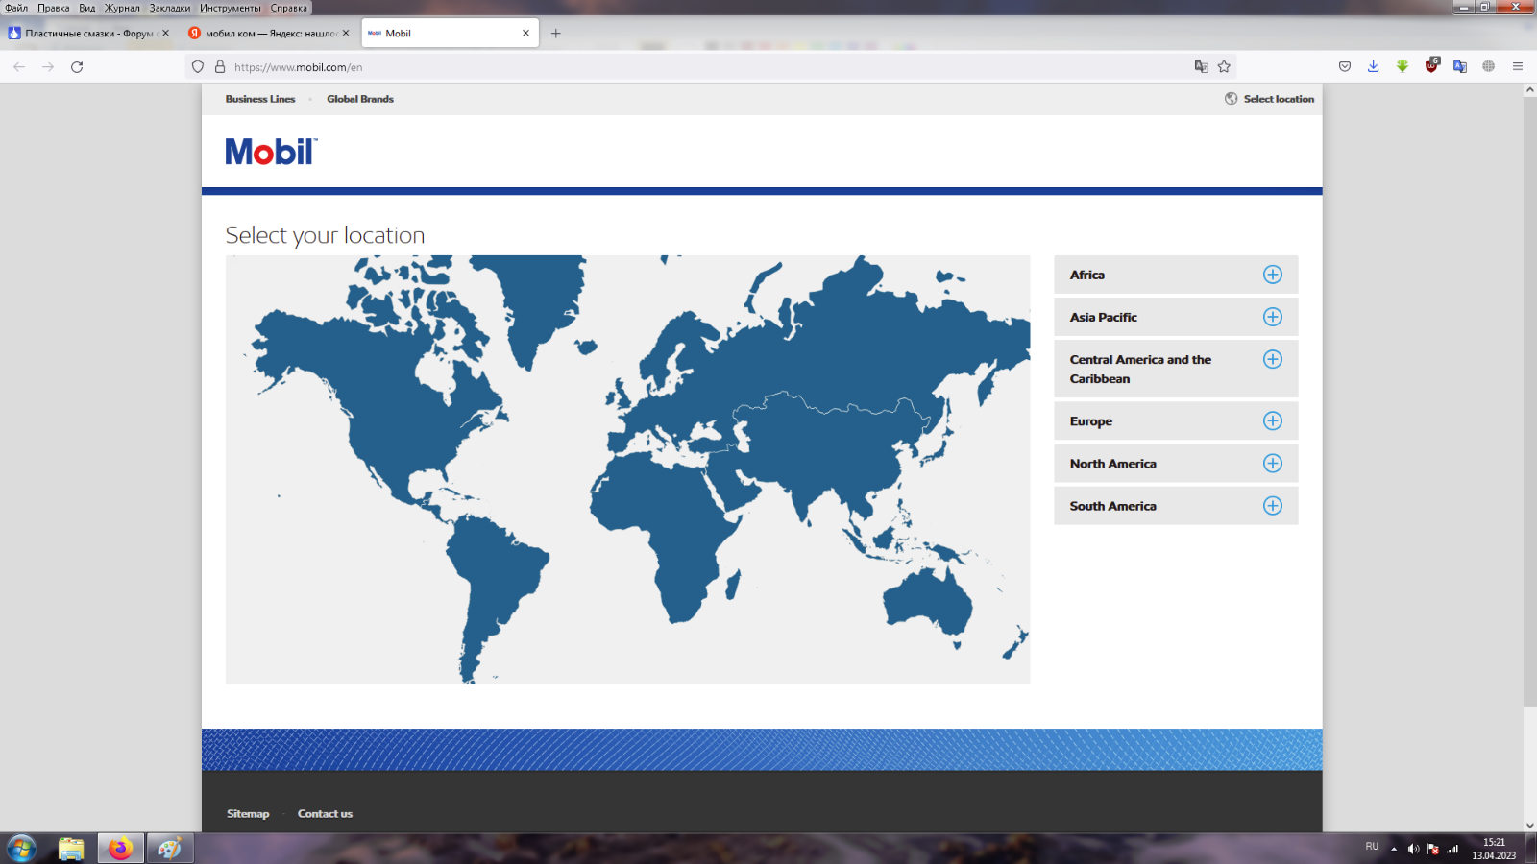
Task: Show site security padlock info
Action: click(220, 66)
